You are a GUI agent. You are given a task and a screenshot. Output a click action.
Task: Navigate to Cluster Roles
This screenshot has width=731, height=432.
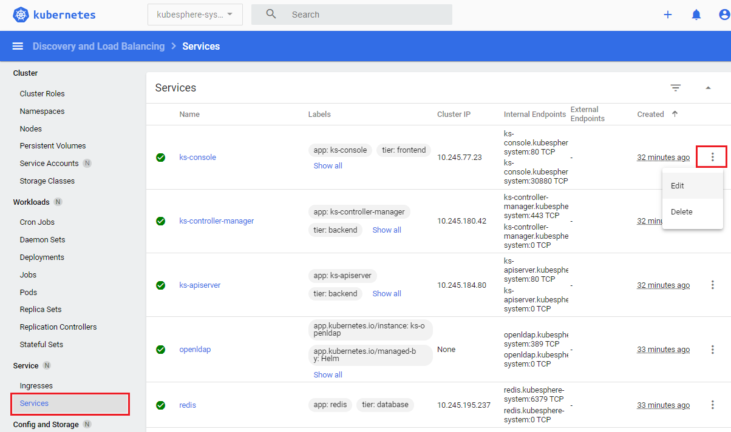click(42, 93)
